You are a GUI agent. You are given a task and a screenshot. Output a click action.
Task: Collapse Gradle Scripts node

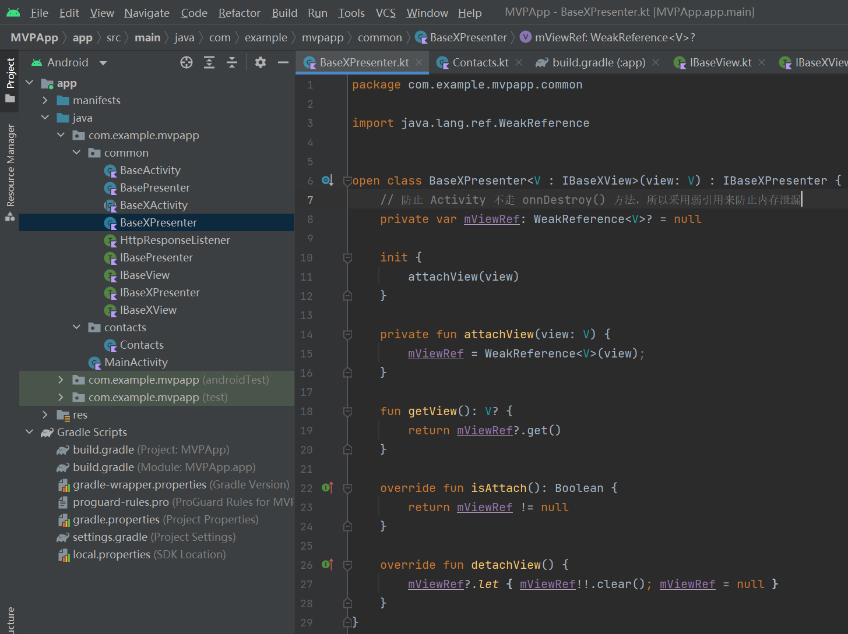[30, 433]
